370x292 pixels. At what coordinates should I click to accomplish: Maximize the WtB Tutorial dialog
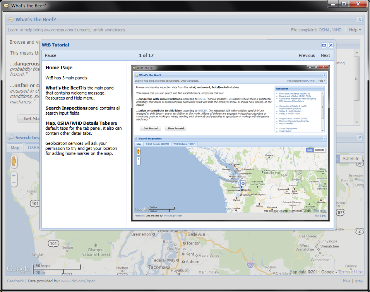click(x=324, y=45)
